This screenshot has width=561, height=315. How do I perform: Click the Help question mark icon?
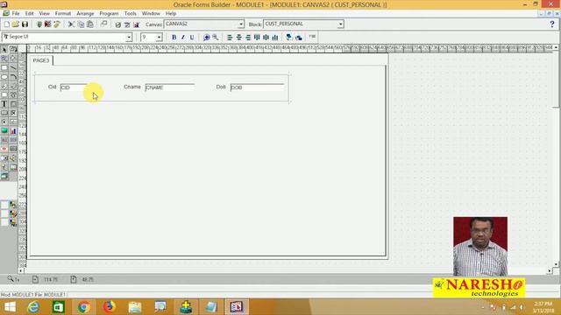pyautogui.click(x=551, y=24)
